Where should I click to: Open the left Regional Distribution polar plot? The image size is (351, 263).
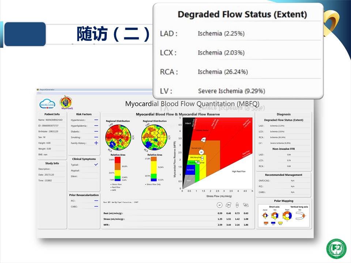coord(118,137)
